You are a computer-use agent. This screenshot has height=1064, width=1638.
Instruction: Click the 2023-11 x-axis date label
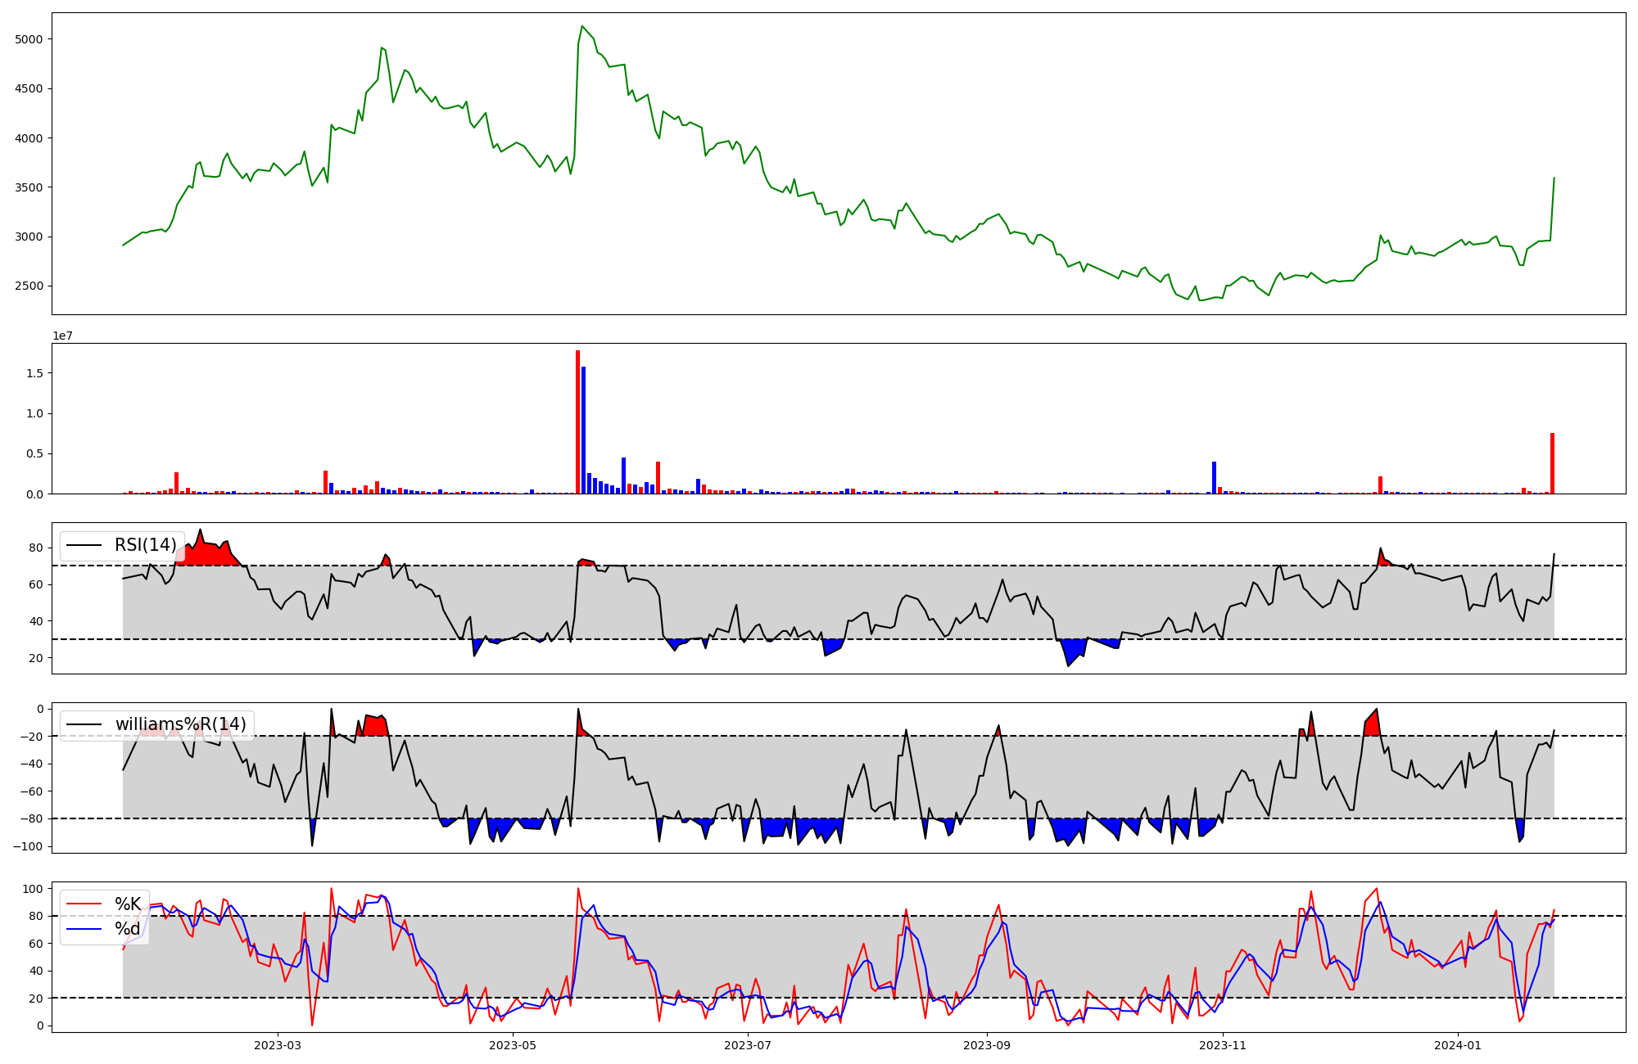(1222, 1045)
